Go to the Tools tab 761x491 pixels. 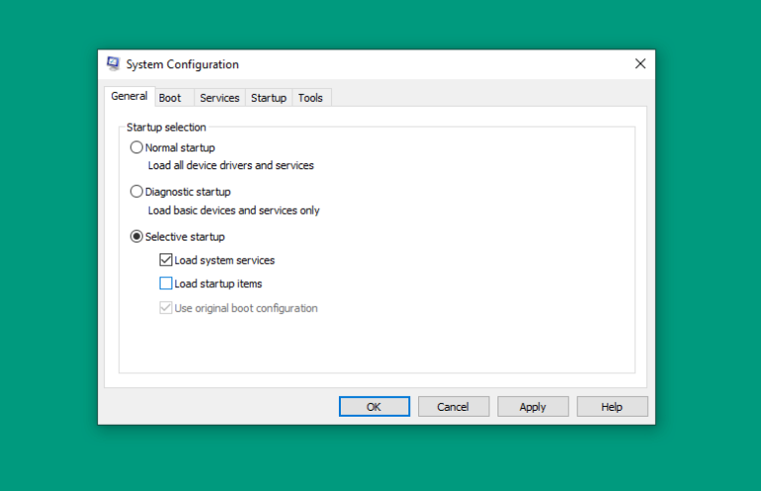[310, 98]
